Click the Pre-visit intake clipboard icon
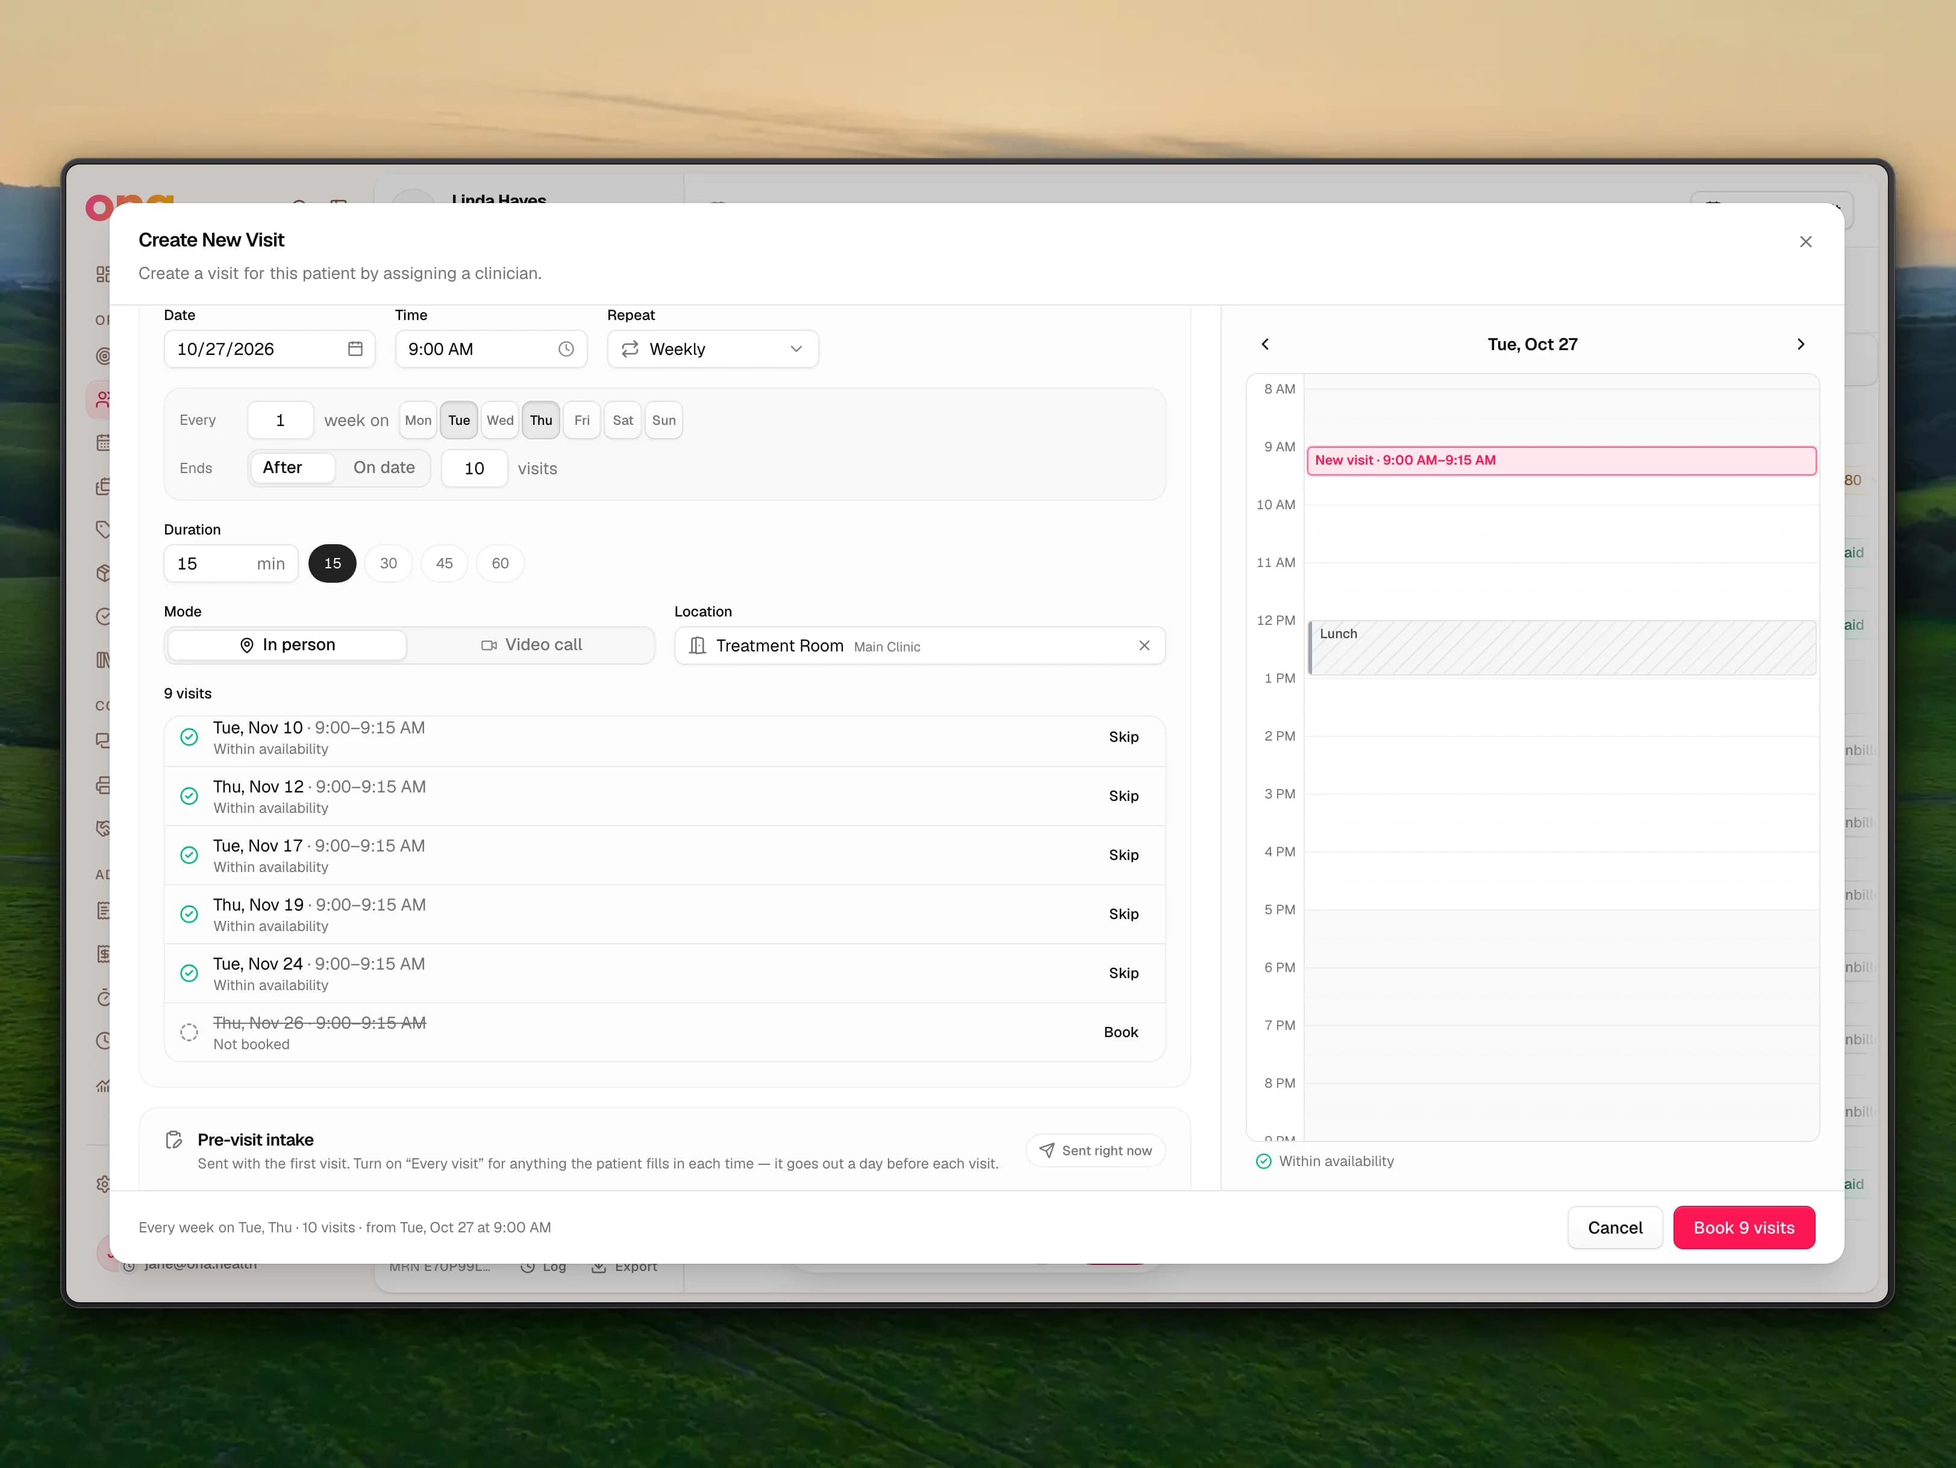The height and width of the screenshot is (1468, 1956). (174, 1139)
